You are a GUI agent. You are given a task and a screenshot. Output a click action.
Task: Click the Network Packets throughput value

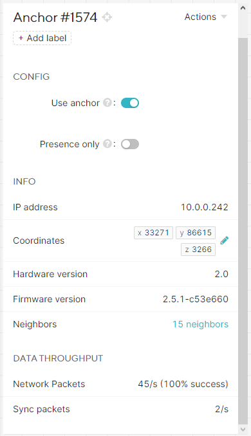tap(183, 384)
